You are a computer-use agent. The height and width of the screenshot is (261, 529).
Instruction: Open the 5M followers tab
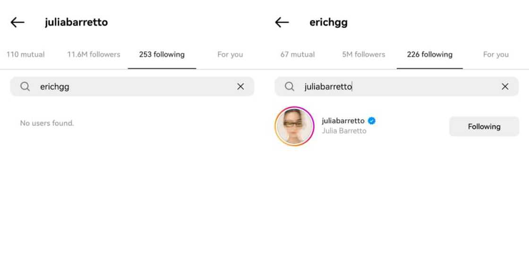(x=364, y=54)
